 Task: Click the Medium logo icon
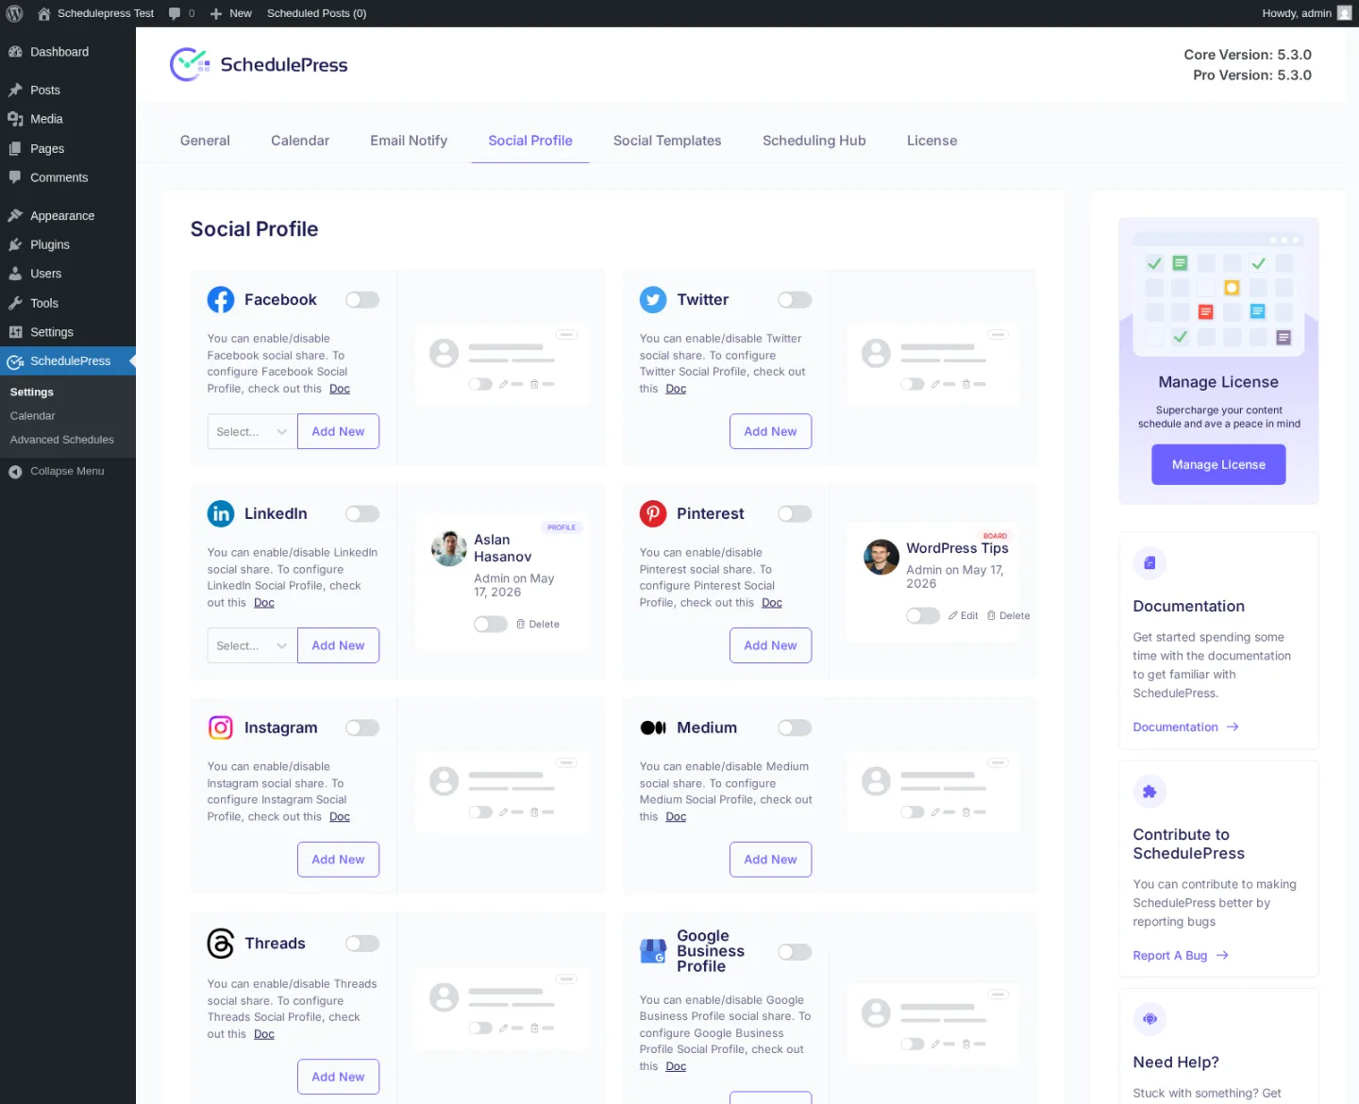(x=653, y=728)
